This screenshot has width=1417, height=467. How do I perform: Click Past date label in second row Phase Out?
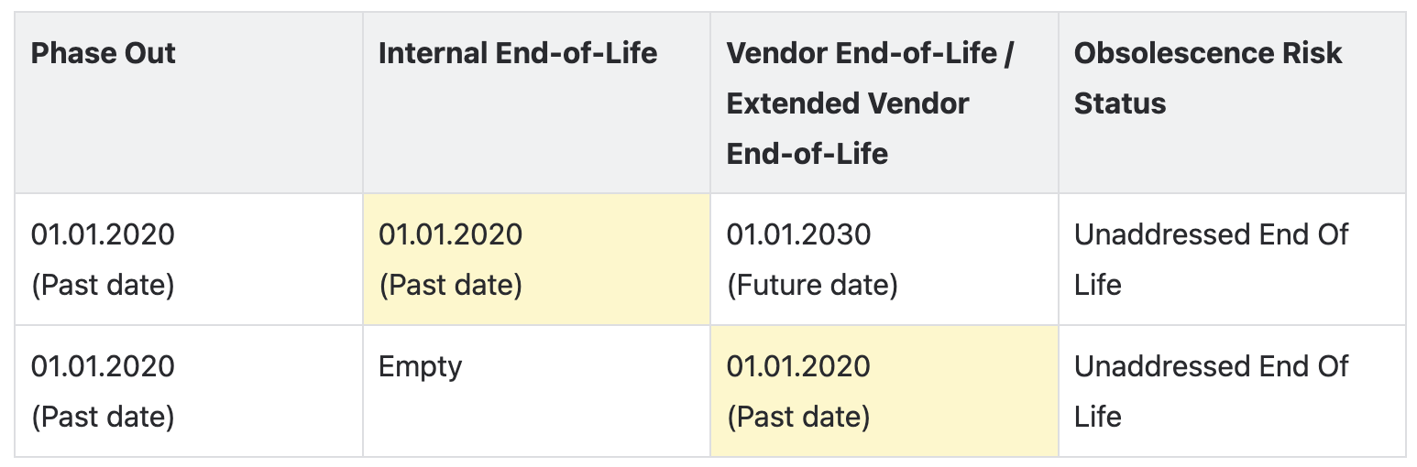pyautogui.click(x=103, y=418)
